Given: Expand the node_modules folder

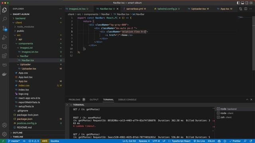Looking at the screenshot, I should pos(37,27).
